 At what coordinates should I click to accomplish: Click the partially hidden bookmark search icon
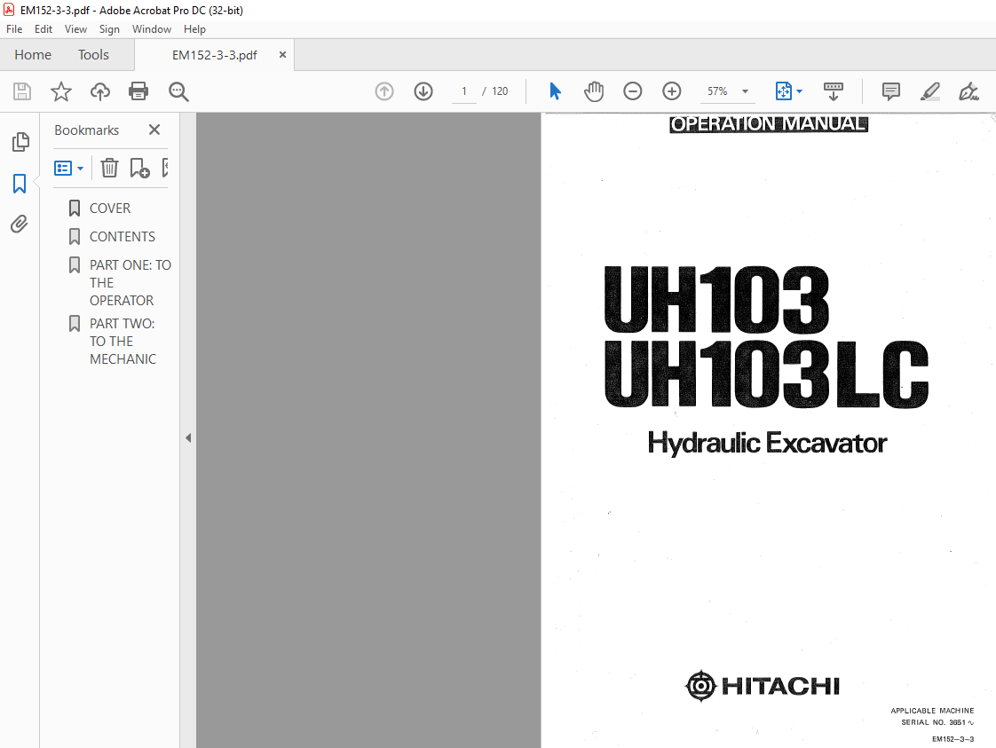165,168
